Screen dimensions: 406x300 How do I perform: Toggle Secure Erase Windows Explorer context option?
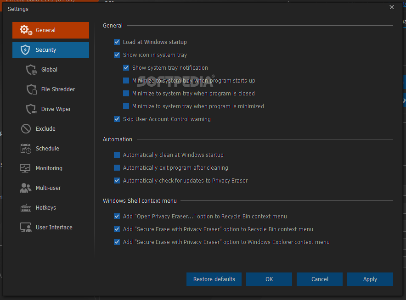(x=117, y=242)
